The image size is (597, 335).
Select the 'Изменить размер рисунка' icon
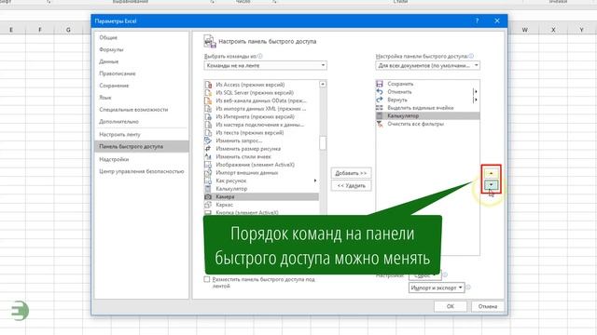[x=208, y=149]
